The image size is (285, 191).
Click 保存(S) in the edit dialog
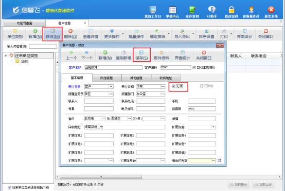pos(141,55)
